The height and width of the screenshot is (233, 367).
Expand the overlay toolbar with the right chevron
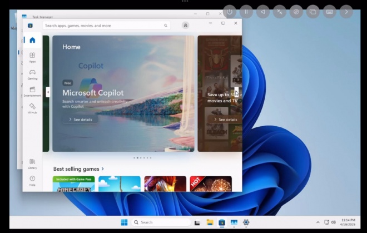coord(346,12)
